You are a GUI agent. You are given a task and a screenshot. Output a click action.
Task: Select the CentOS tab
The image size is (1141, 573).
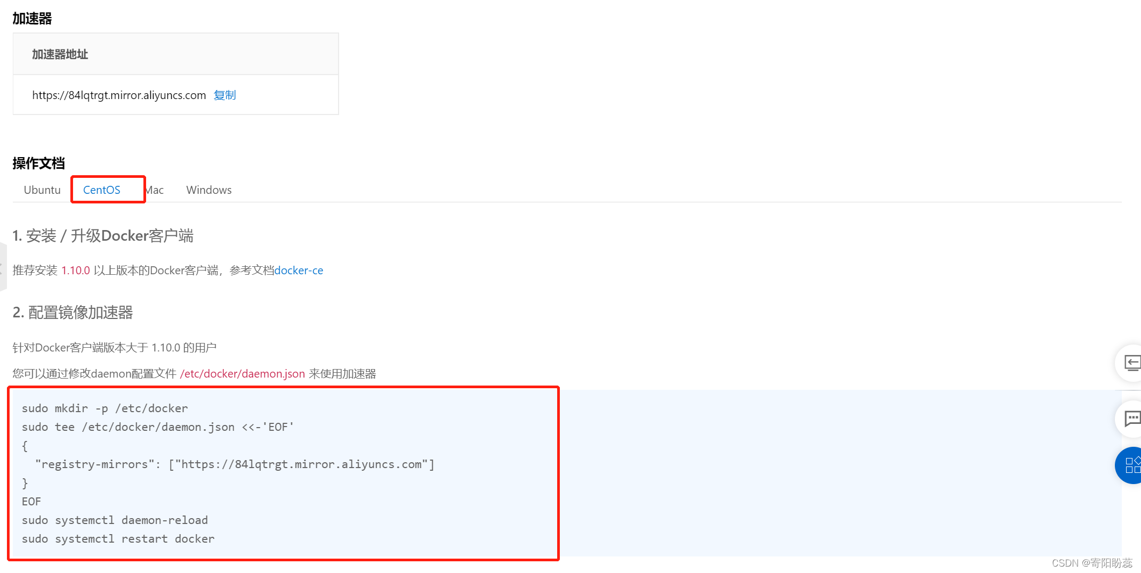pos(102,190)
